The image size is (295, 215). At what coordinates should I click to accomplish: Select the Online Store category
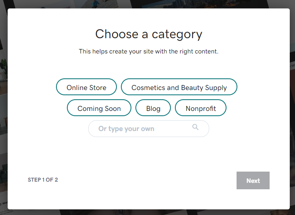tap(86, 87)
